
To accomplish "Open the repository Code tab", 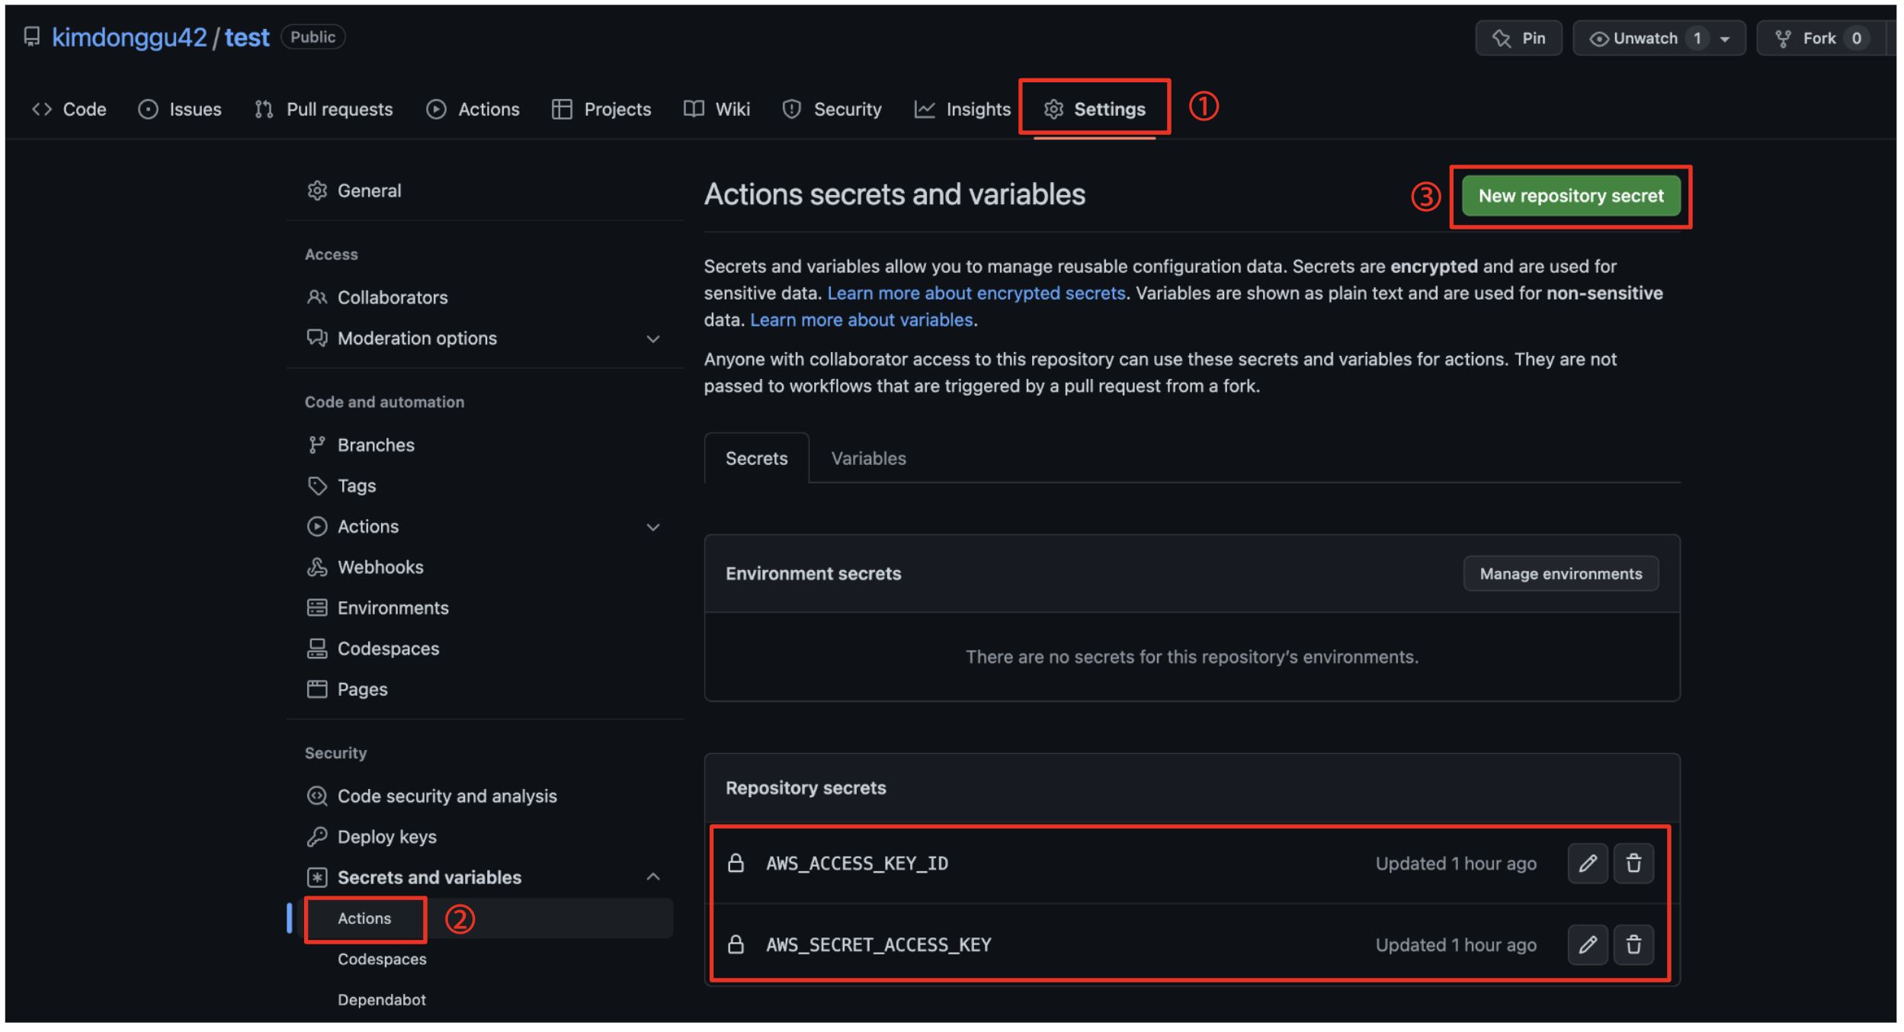I will pyautogui.click(x=69, y=110).
